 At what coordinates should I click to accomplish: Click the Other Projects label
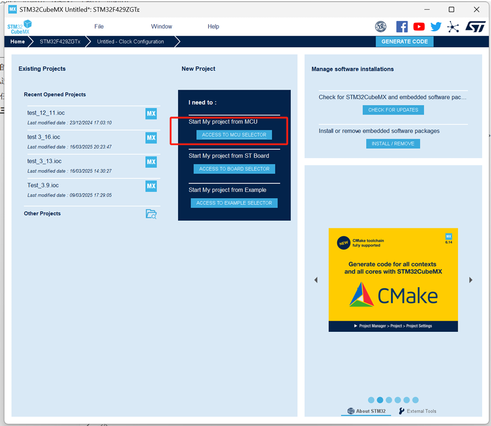(42, 214)
